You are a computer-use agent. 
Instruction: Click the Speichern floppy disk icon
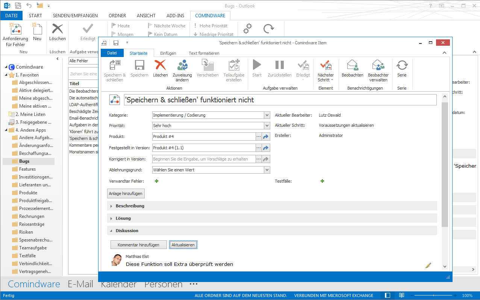139,65
